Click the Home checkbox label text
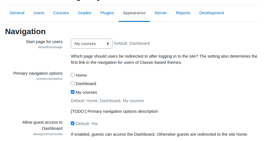The width and height of the screenshot is (267, 141). 81,75
